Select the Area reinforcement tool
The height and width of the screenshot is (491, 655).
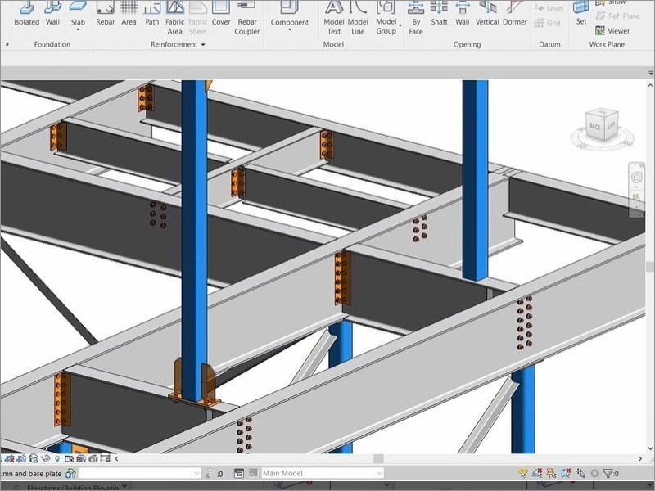(129, 14)
